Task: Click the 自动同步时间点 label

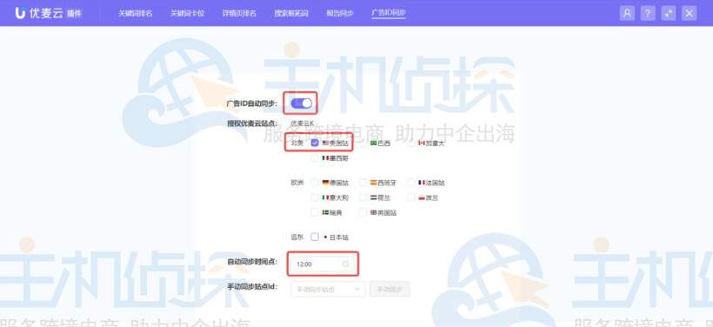Action: (x=253, y=262)
